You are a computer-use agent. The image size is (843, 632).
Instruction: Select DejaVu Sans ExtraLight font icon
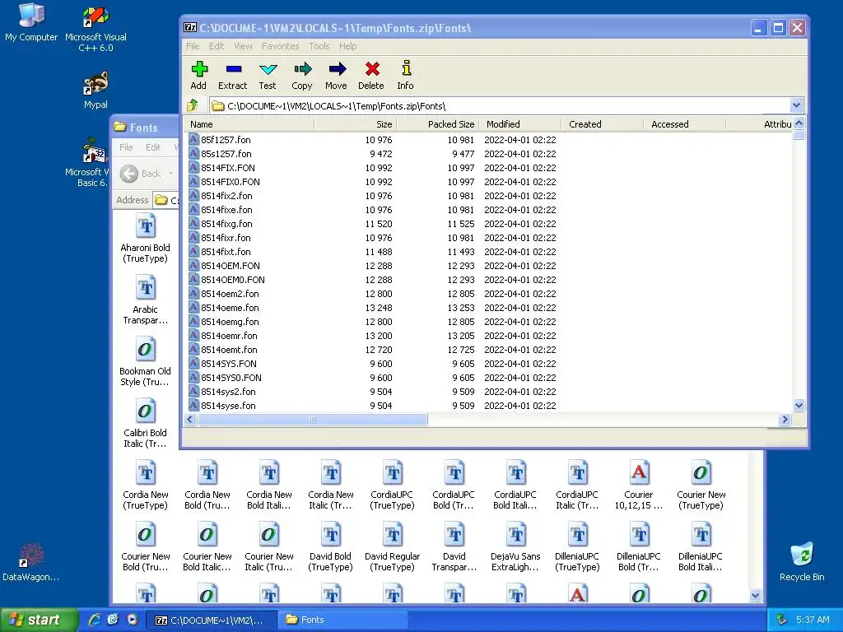pyautogui.click(x=515, y=547)
